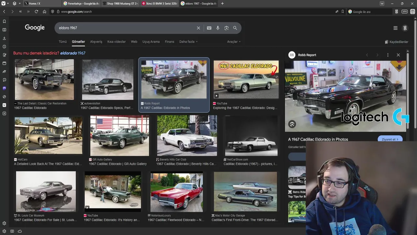Open the A 1967 Cadillac Eldorado in Photos title
Viewport: 417px width, 235px height.
(318, 139)
